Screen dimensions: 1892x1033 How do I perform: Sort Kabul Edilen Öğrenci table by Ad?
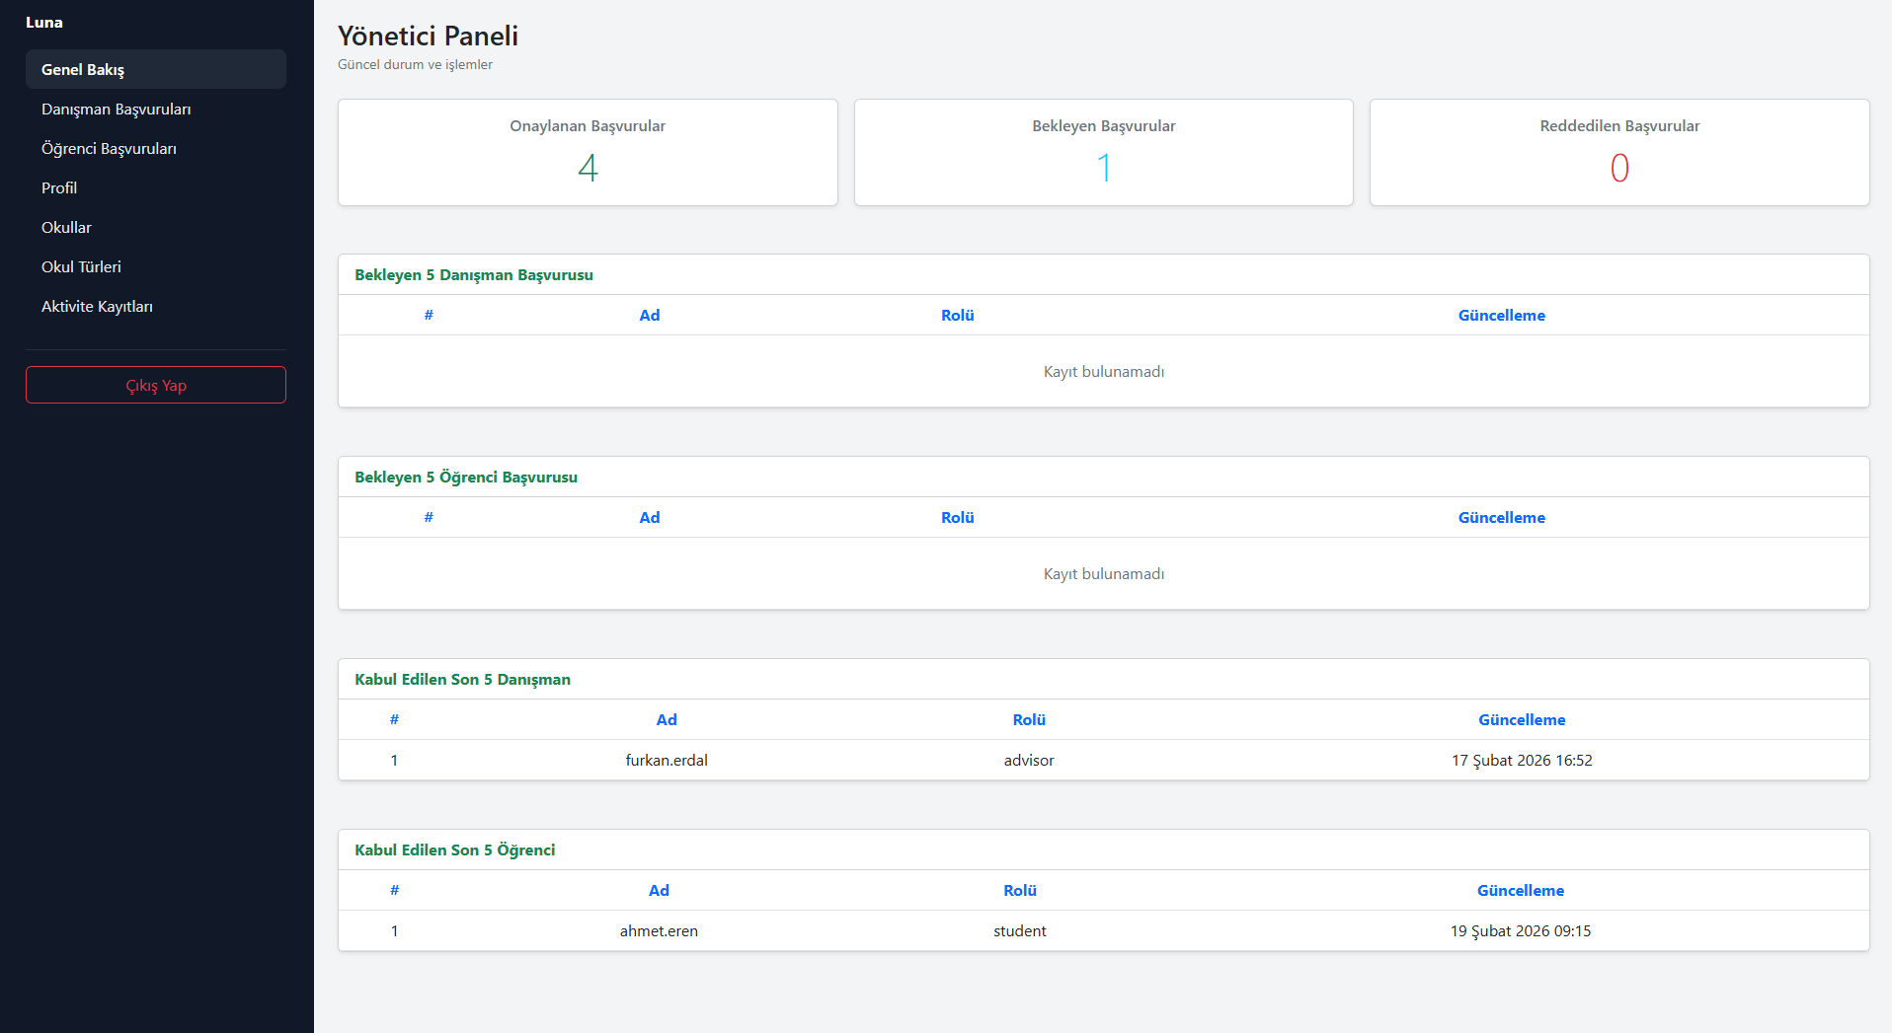coord(659,890)
